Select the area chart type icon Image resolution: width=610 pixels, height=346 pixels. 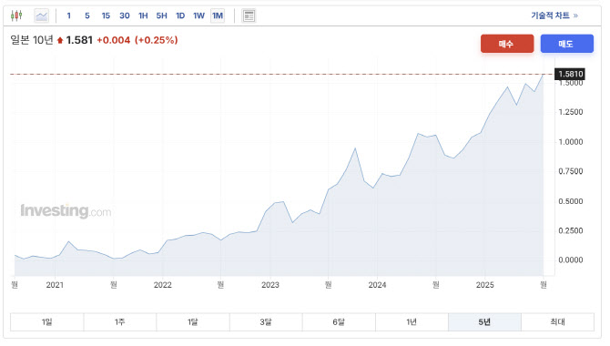tap(41, 16)
